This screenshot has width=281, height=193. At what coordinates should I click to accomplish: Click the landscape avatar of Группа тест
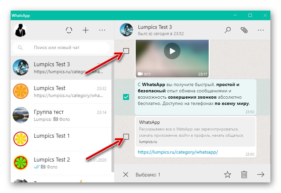[21, 115]
